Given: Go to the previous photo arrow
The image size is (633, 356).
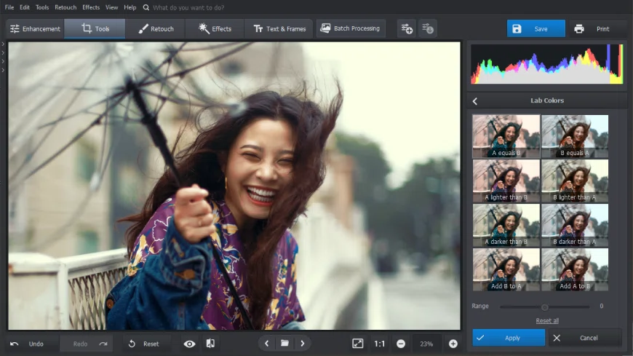Looking at the screenshot, I should click(x=266, y=344).
